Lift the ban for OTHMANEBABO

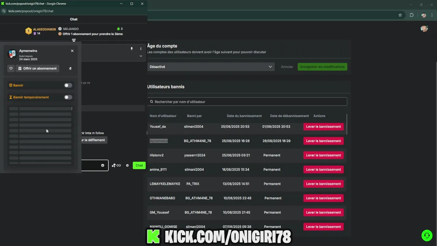(x=323, y=198)
